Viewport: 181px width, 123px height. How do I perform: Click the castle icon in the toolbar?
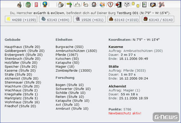[x=19, y=5]
